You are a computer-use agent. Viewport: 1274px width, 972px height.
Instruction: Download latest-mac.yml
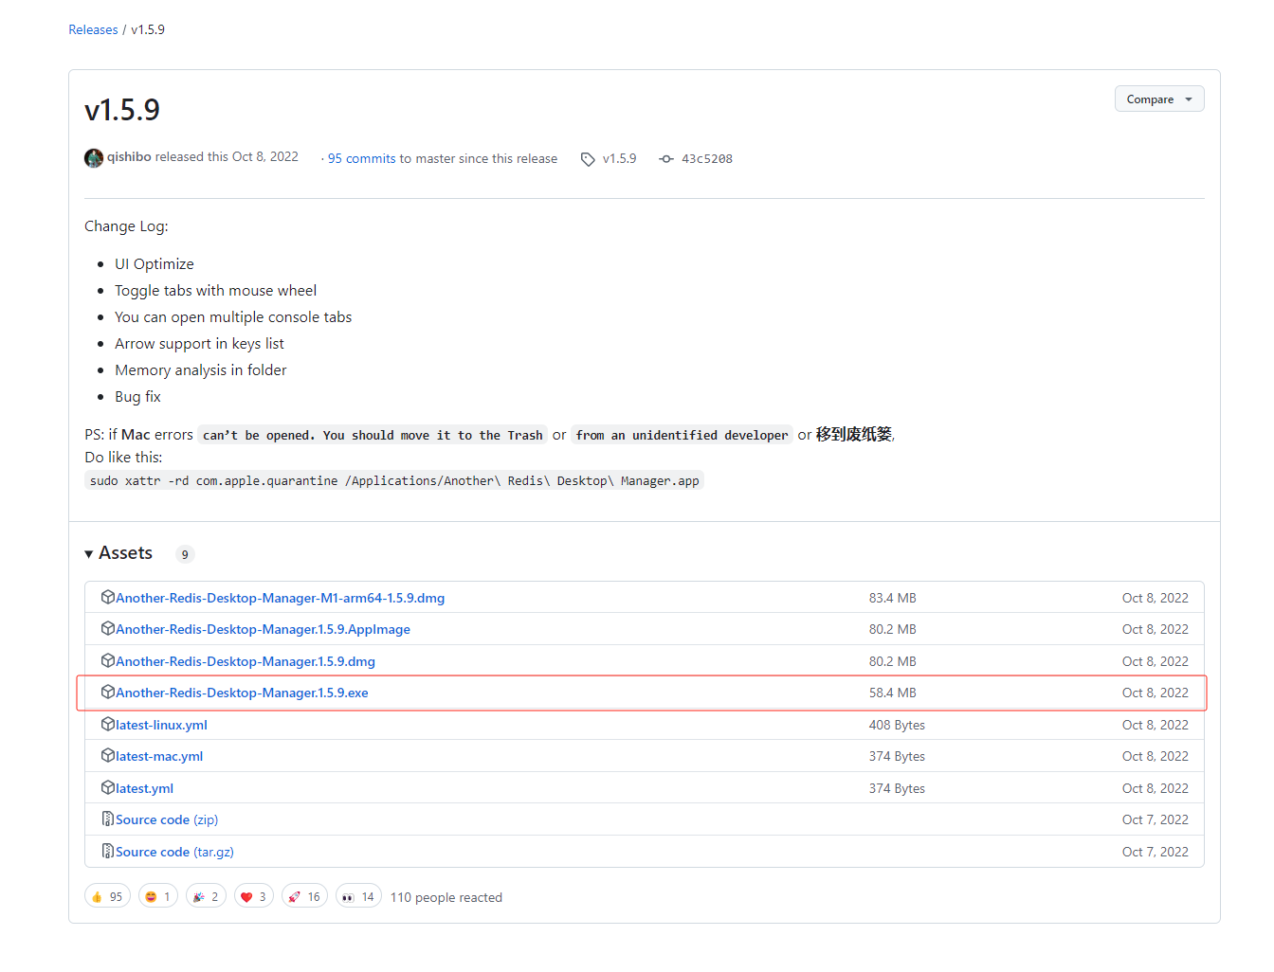pos(159,756)
